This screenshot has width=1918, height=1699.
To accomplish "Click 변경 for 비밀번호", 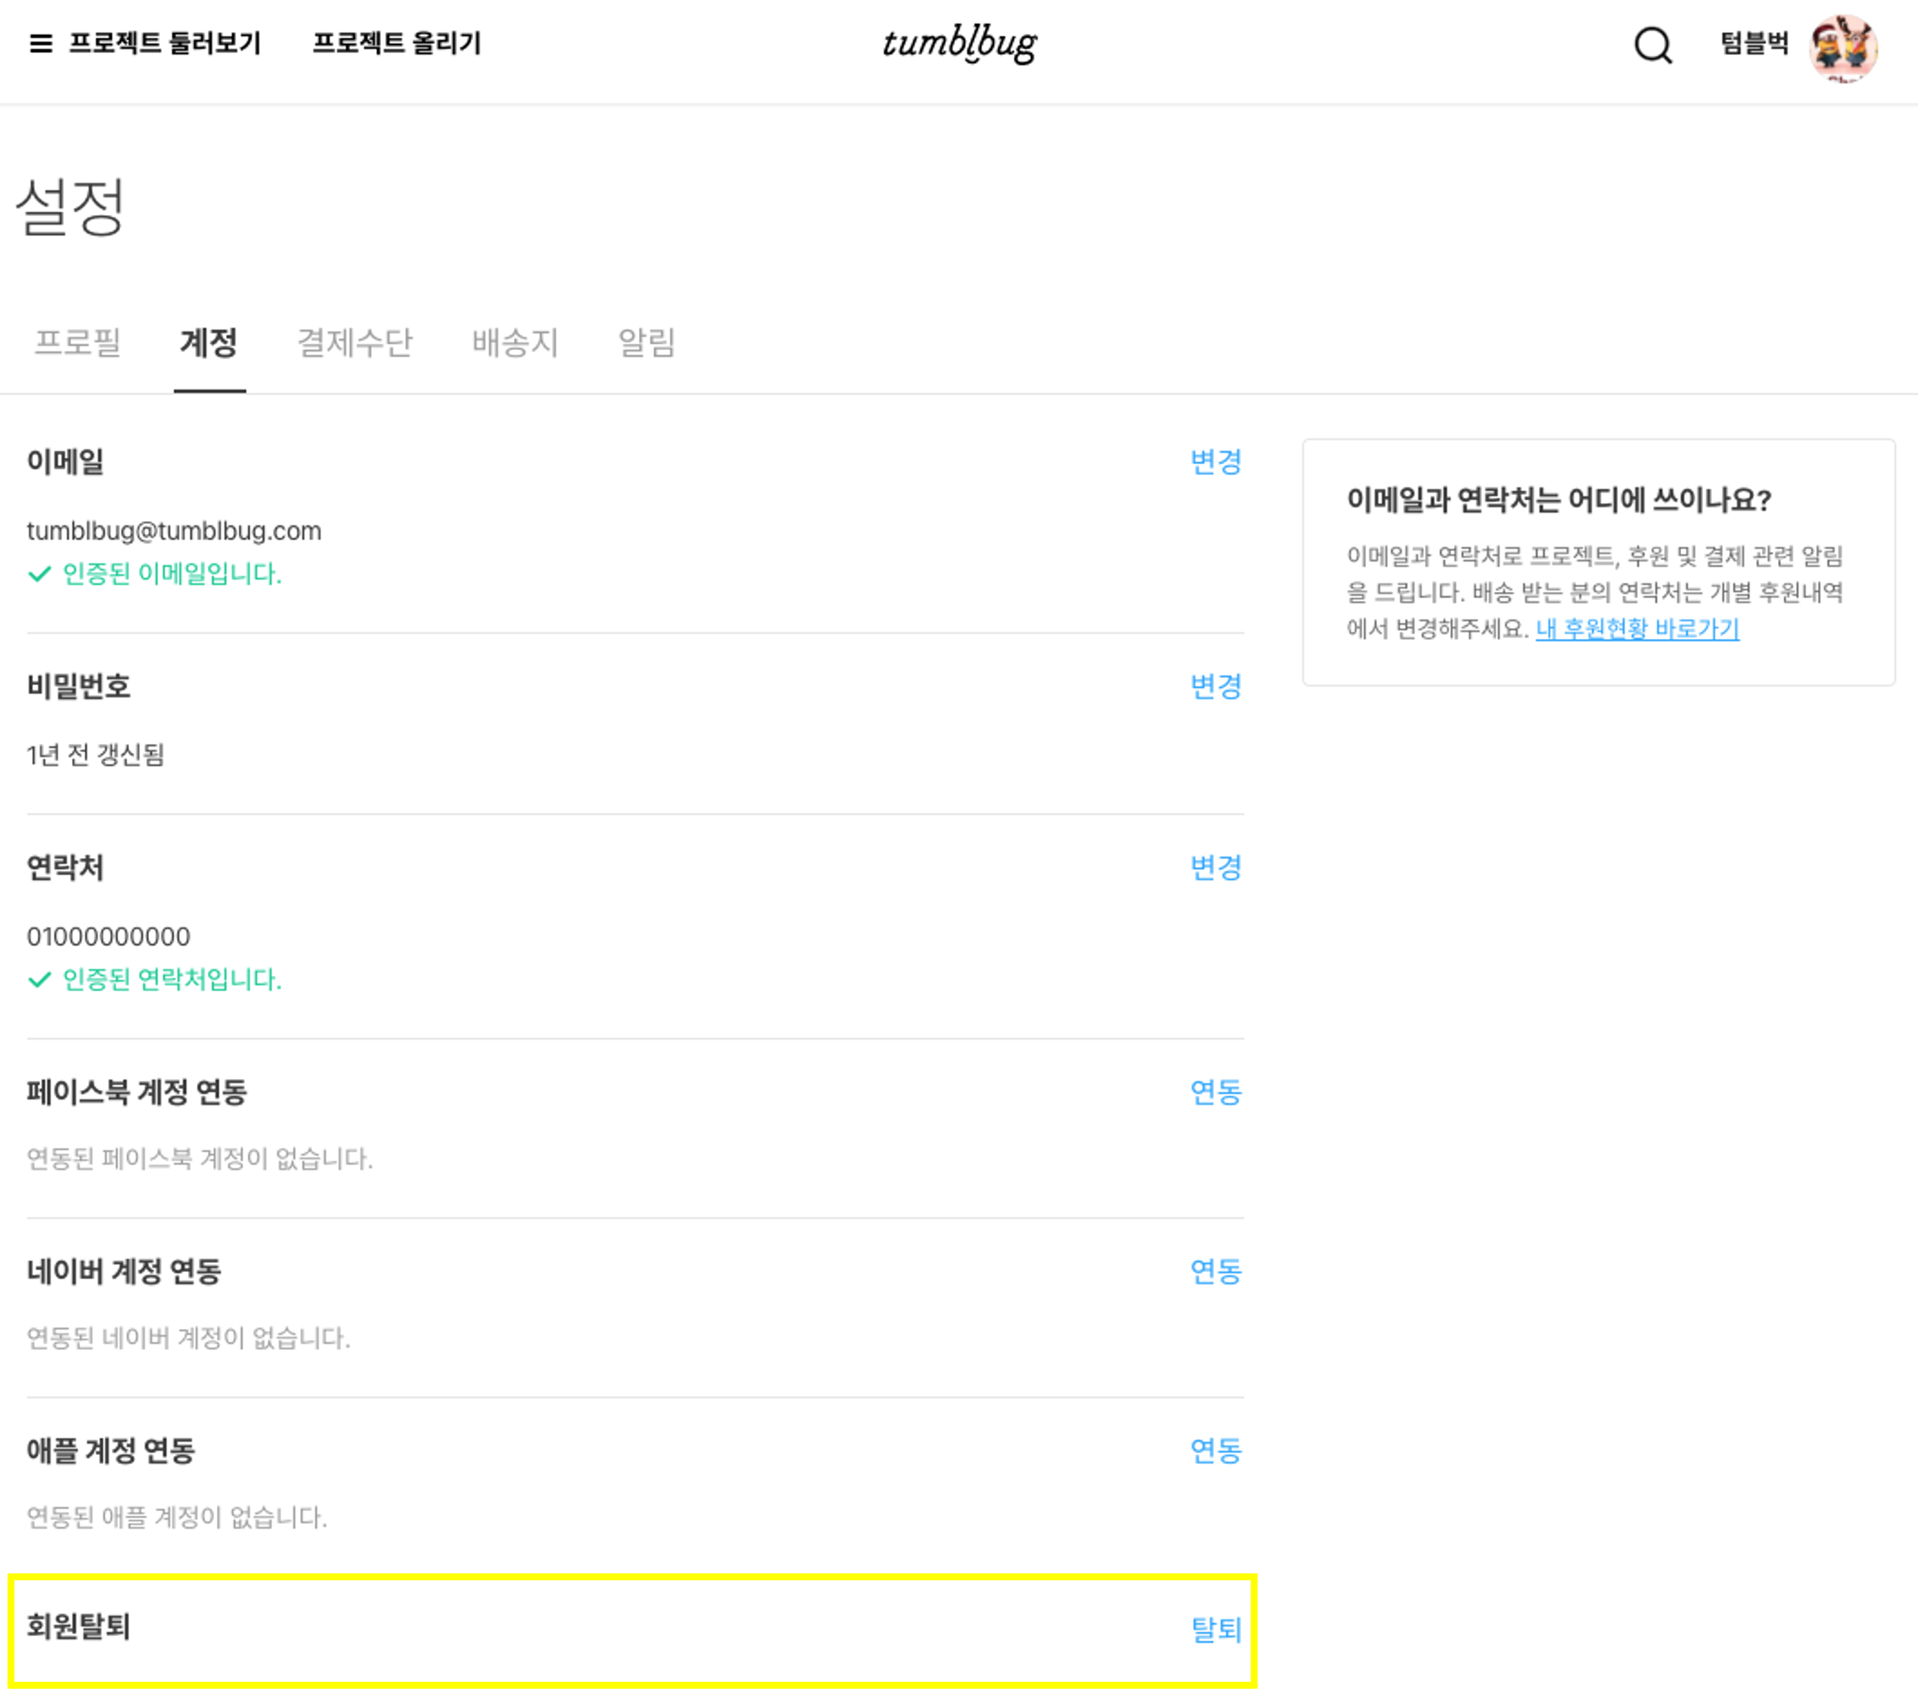I will (x=1215, y=686).
